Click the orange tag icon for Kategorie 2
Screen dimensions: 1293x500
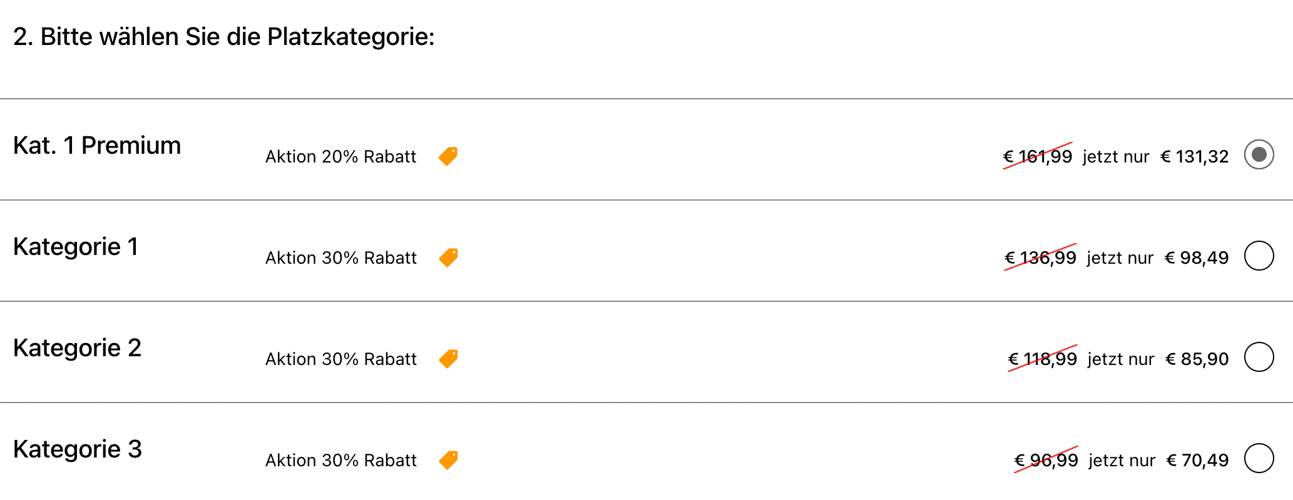point(448,359)
